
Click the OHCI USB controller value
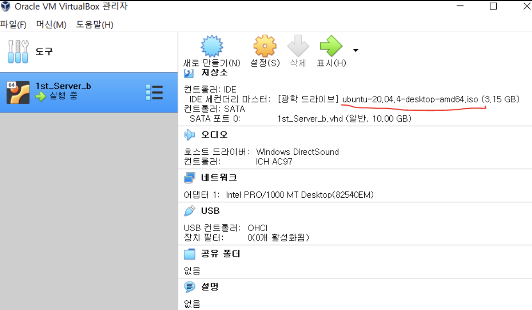[x=257, y=228]
